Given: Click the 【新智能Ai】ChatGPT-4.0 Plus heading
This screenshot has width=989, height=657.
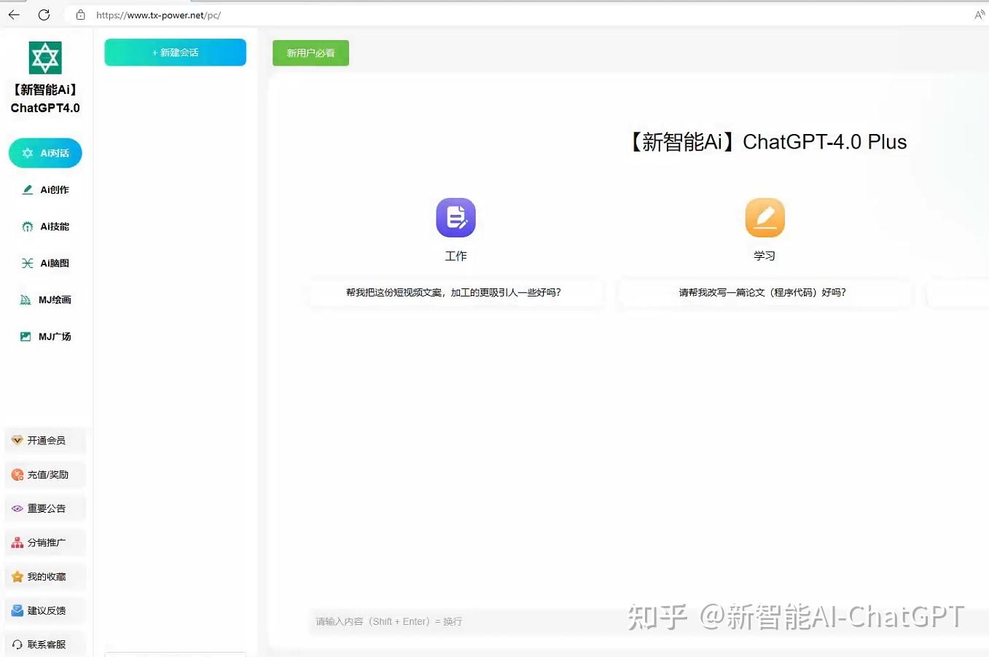Looking at the screenshot, I should 767,142.
